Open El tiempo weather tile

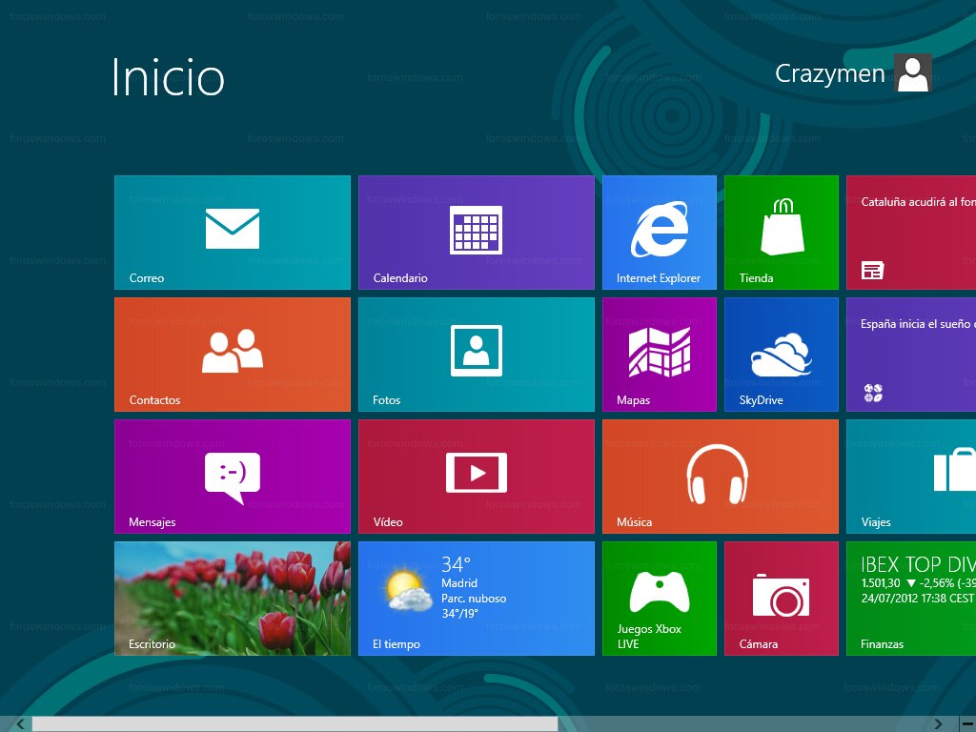[477, 599]
